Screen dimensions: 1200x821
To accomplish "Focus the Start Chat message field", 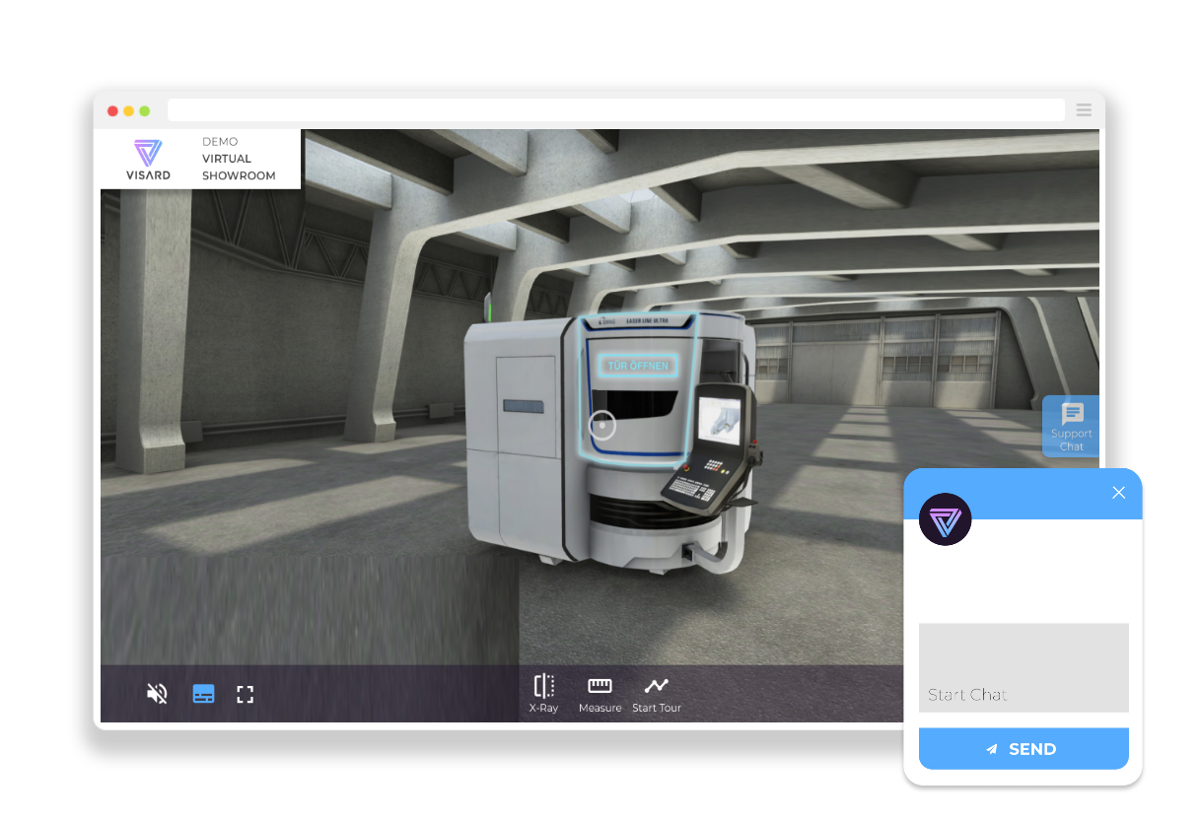I will [1024, 667].
